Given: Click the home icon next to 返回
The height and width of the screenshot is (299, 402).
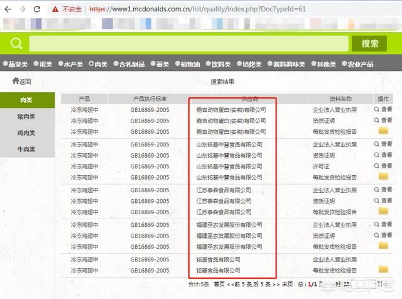Looking at the screenshot, I should [15, 81].
